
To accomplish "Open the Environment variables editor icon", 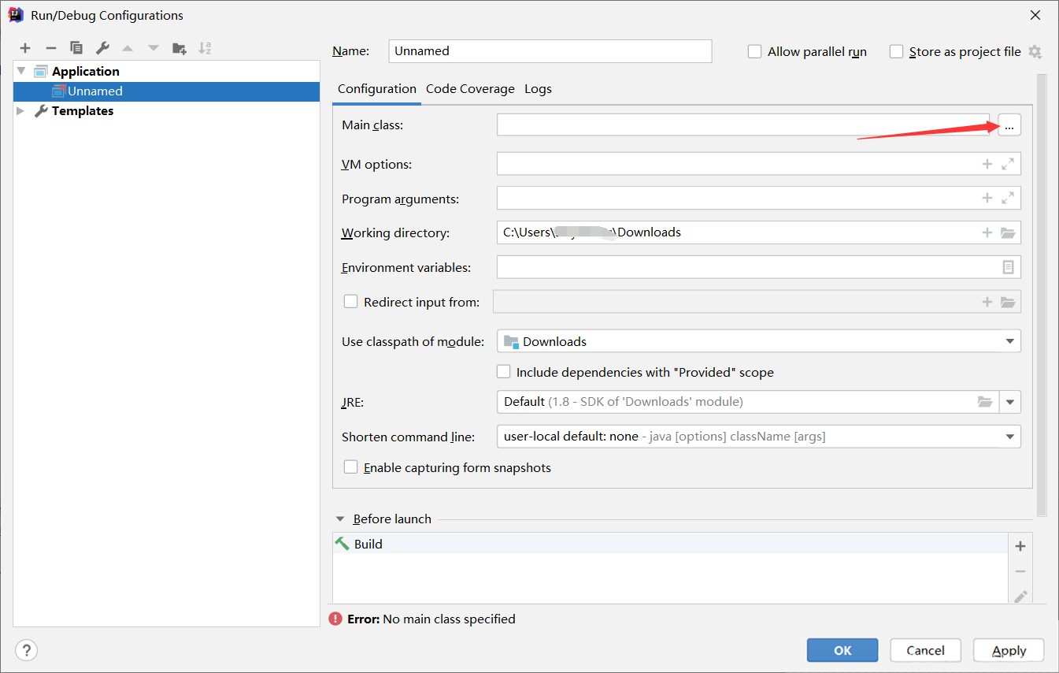I will tap(1008, 268).
